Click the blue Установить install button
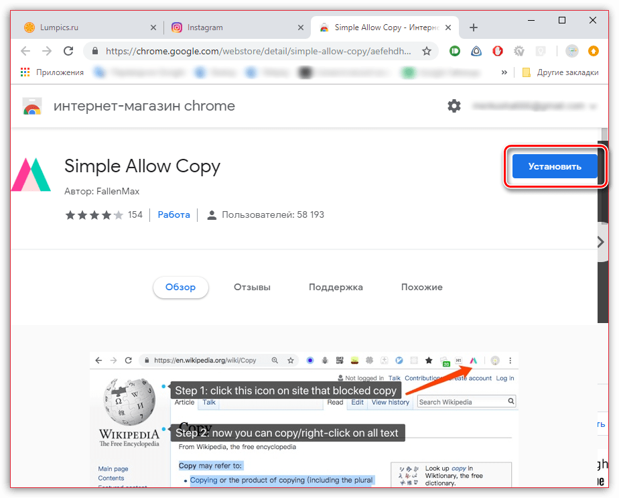 [x=554, y=166]
